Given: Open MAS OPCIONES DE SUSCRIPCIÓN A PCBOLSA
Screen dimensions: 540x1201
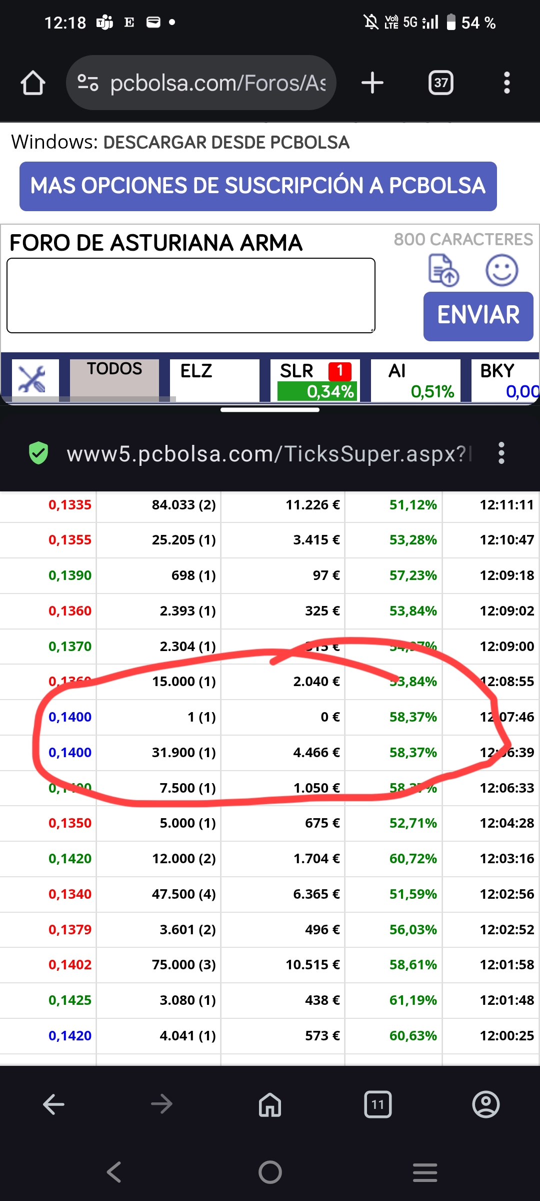Looking at the screenshot, I should coord(258,186).
